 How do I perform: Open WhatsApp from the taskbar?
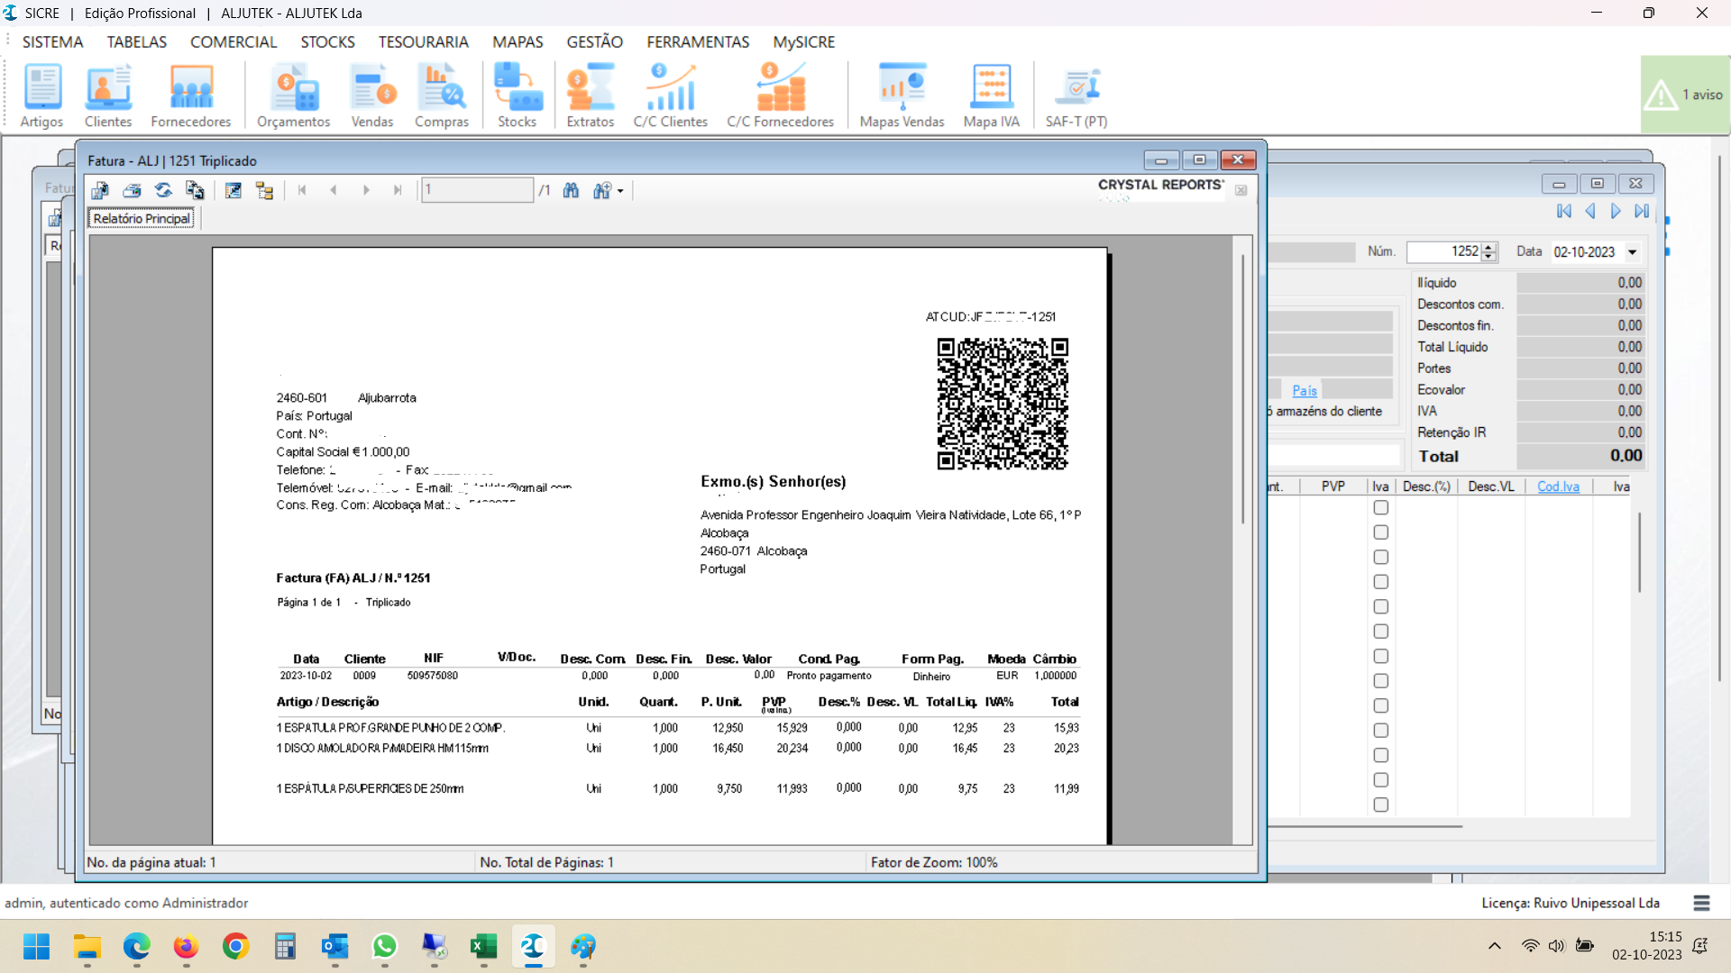pos(385,947)
